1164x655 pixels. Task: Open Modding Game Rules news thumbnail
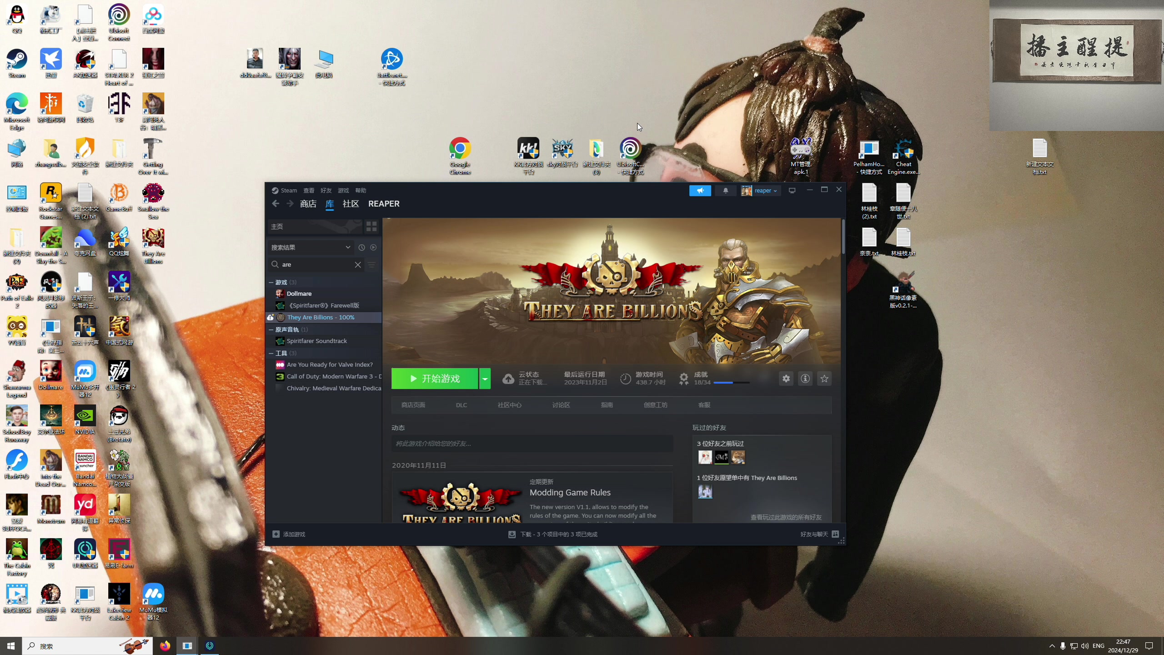(460, 501)
